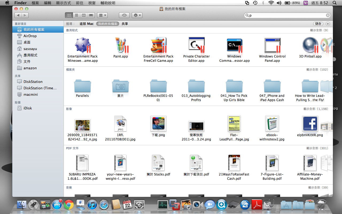This screenshot has width=342, height=214.
Task: Select the PLReBooks(001-050) folder
Action: 158,85
